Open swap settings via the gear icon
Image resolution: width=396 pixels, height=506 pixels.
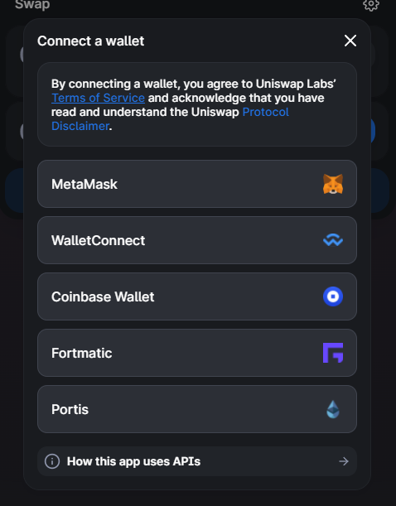coord(371,4)
